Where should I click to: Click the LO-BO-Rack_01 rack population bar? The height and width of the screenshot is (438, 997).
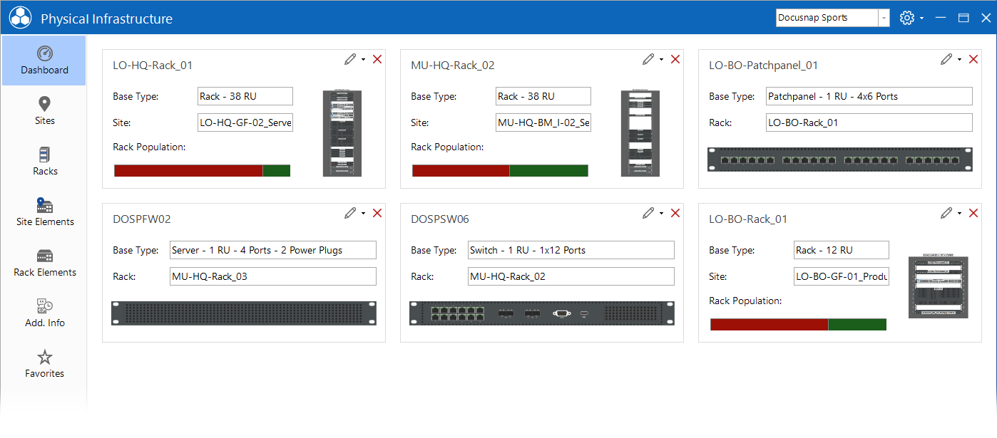(x=799, y=324)
